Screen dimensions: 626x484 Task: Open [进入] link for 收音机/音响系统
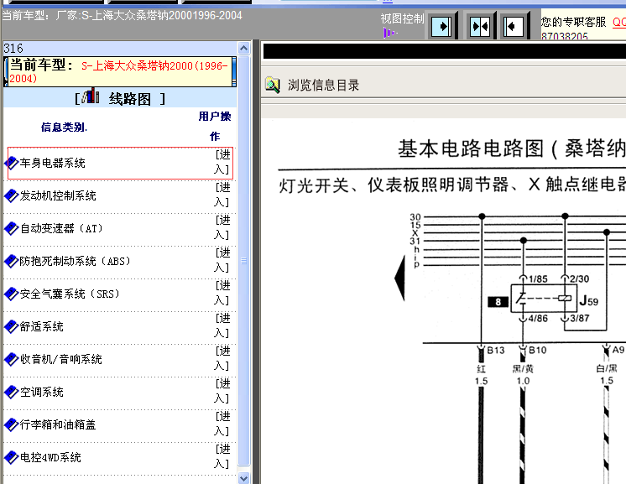(x=222, y=358)
